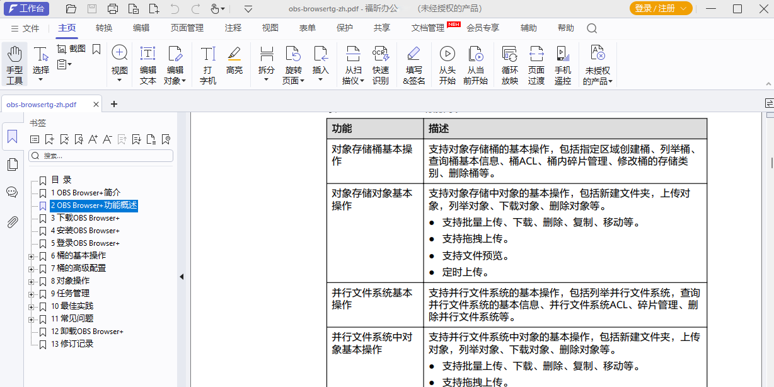
Task: Click the Redo arrow icon
Action: (x=195, y=9)
